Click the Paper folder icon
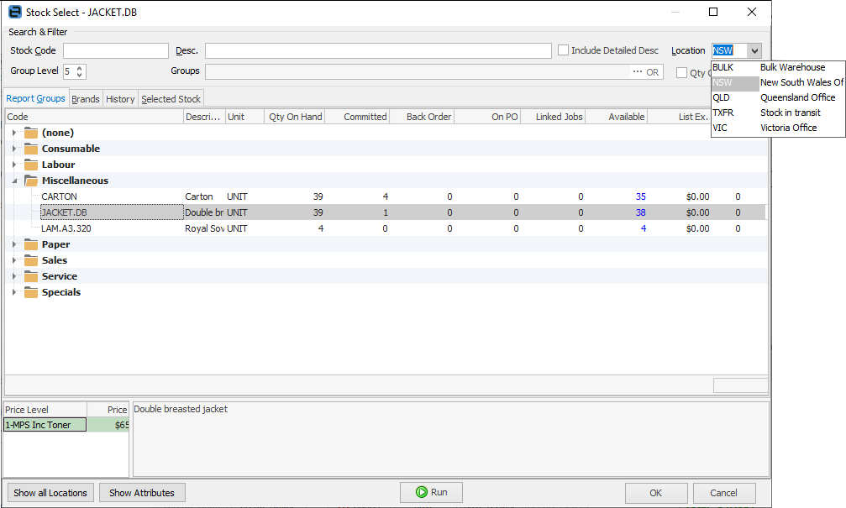The image size is (846, 508). (x=31, y=244)
